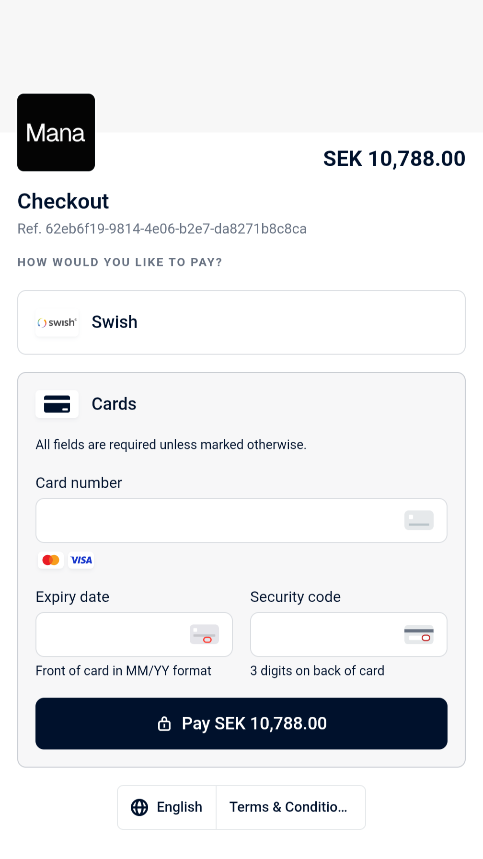Screen dimensions: 483x859
Task: Click the credit card icon beside Cards
Action: coord(57,404)
